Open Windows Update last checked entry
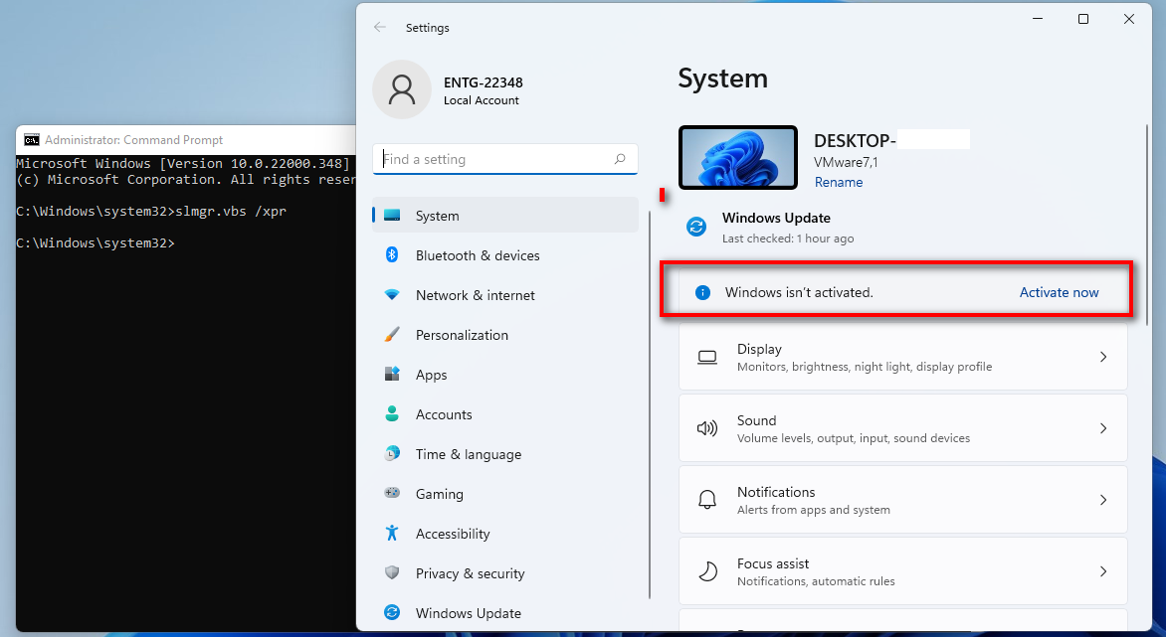 coord(788,228)
